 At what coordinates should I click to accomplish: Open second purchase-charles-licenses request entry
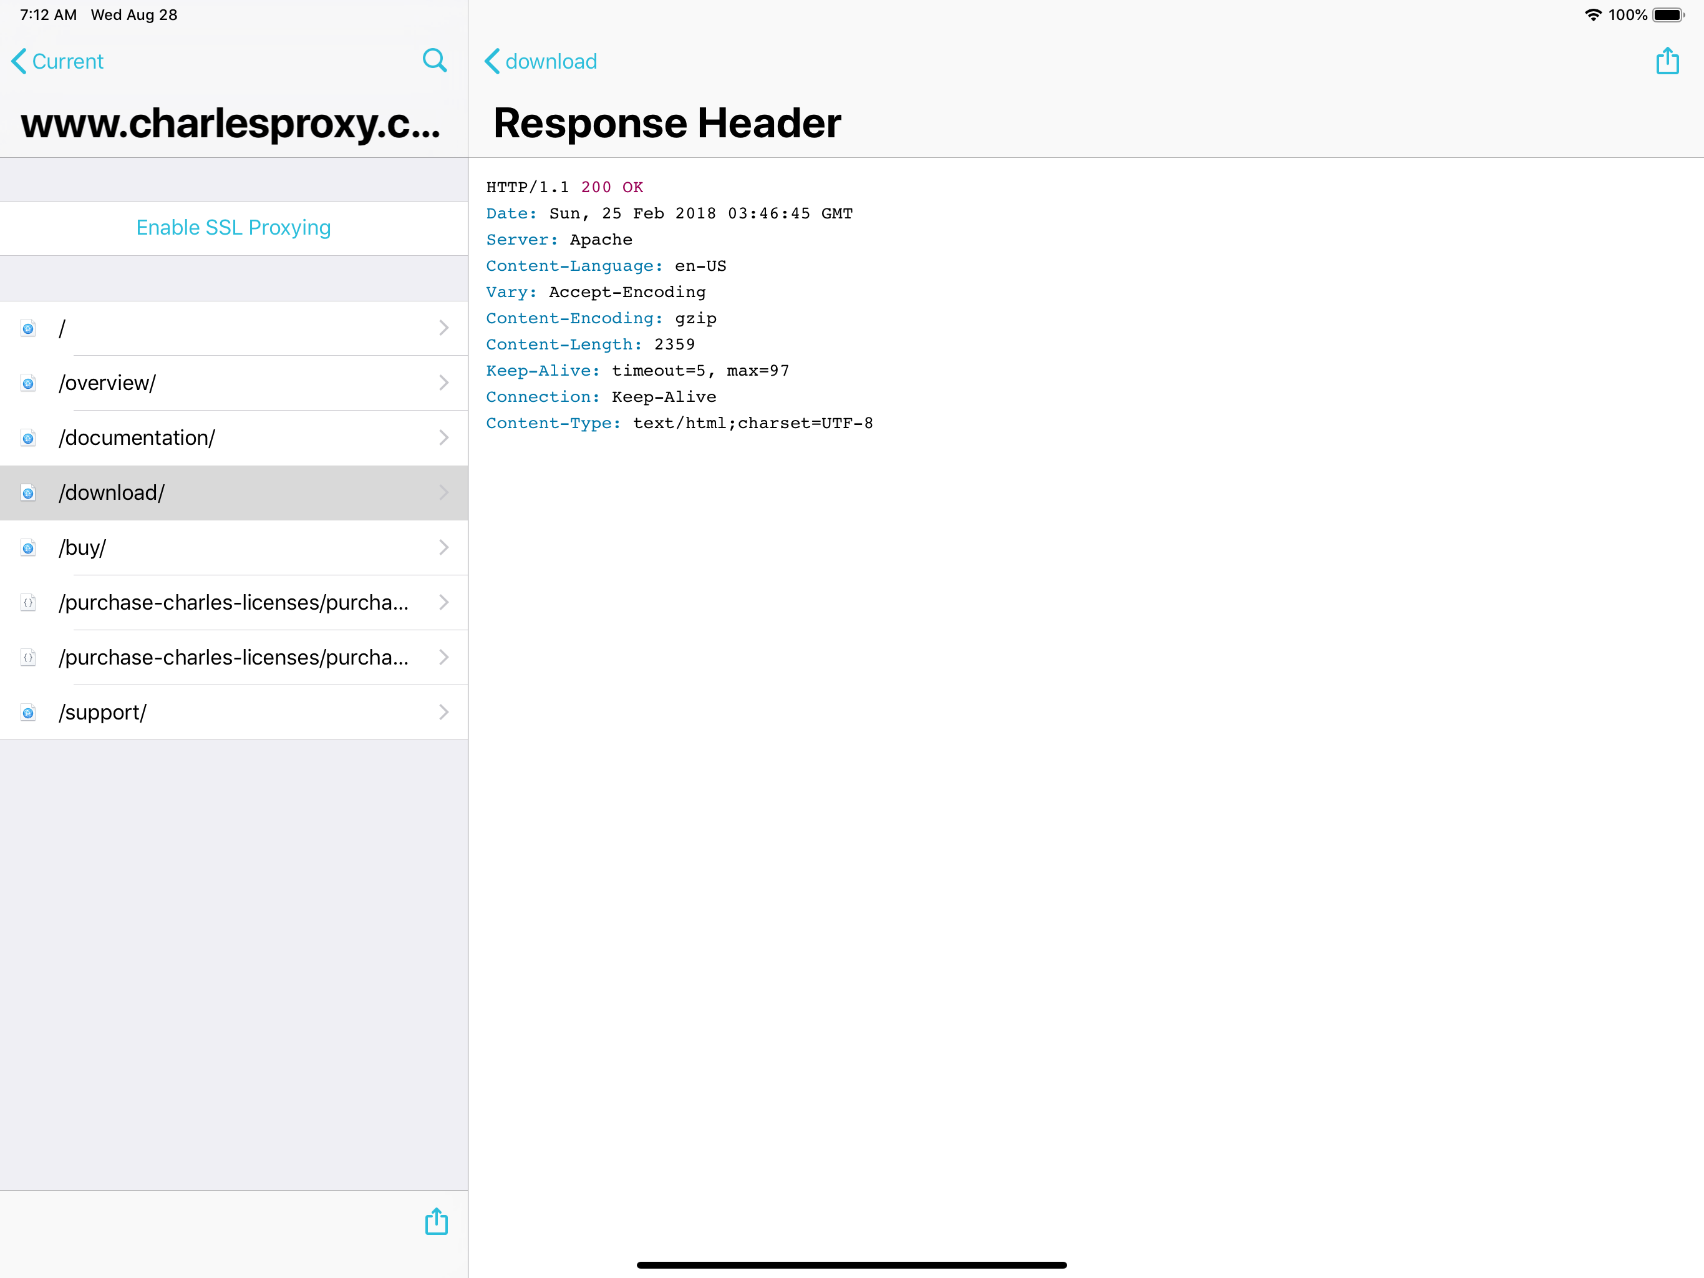pos(231,658)
